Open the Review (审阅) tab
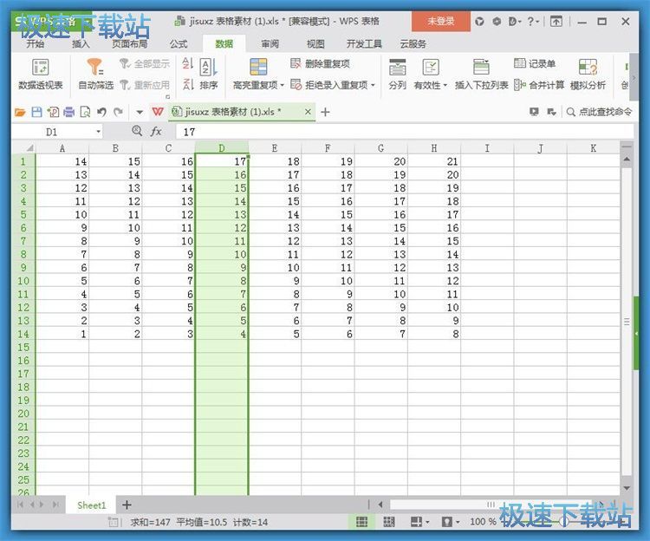650x541 pixels. pos(270,44)
